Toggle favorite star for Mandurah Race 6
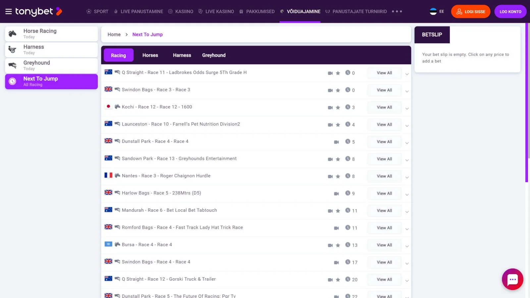 [x=338, y=211]
